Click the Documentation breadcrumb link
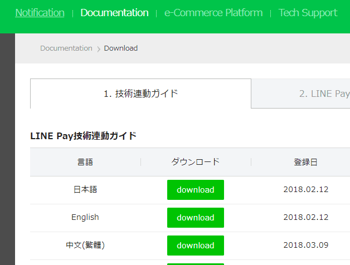350x265 pixels. pyautogui.click(x=66, y=48)
